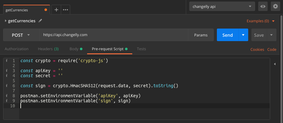Click the info marker on line 6
This screenshot has height=123, width=283.
7,86
